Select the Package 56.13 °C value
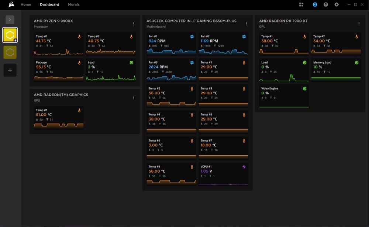Screen dimensions: 369x227 (44, 67)
